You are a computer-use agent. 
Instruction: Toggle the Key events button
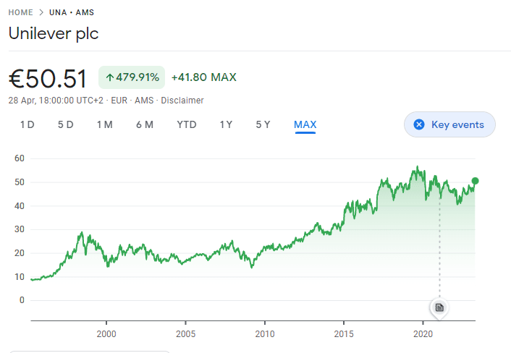coord(449,124)
